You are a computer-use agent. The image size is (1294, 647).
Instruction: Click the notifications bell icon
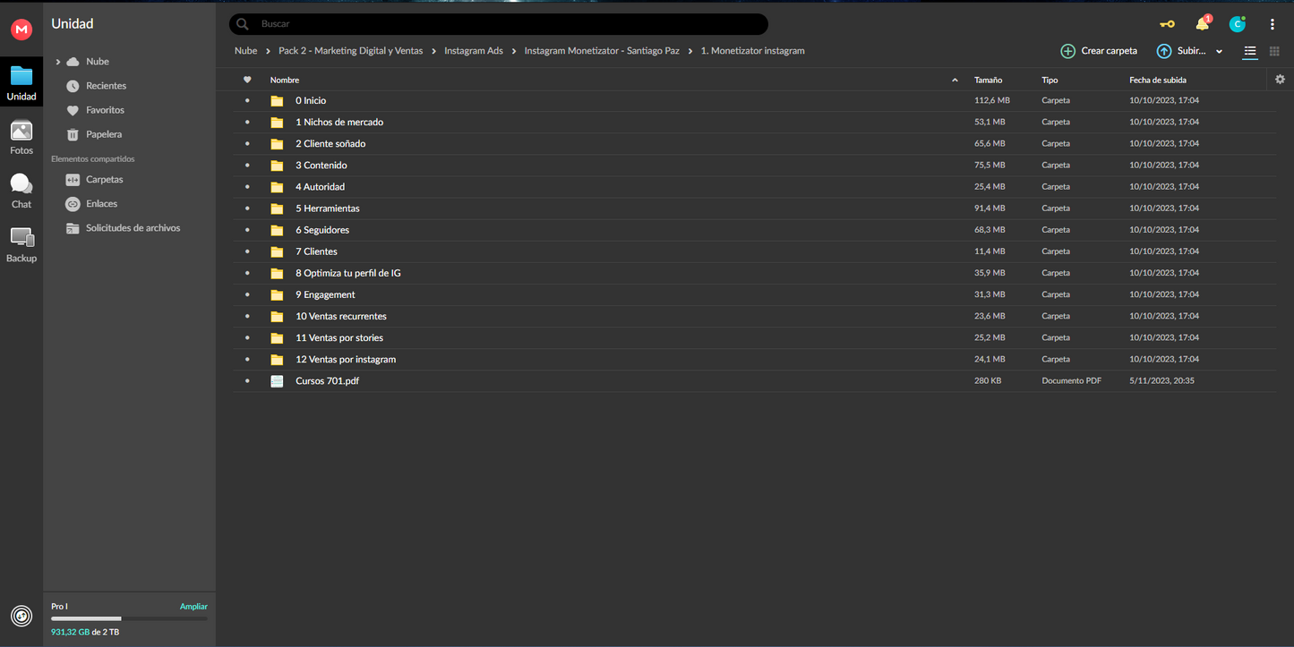tap(1202, 24)
